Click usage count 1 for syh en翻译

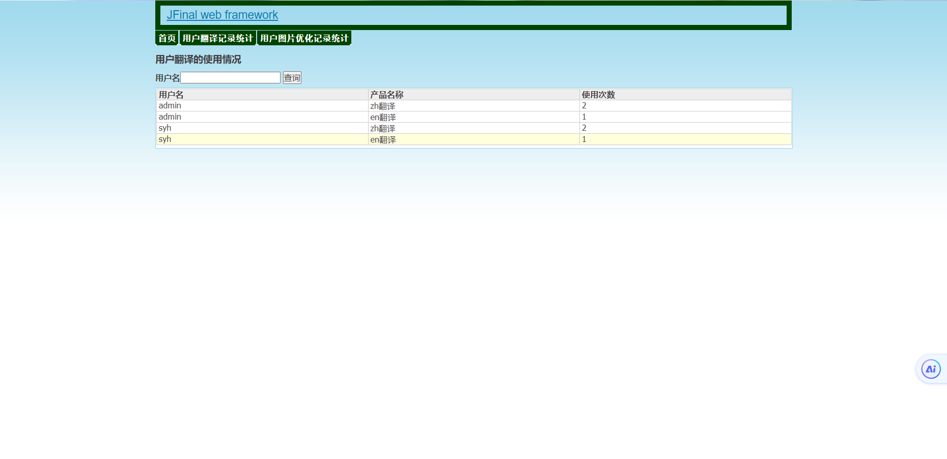click(584, 139)
